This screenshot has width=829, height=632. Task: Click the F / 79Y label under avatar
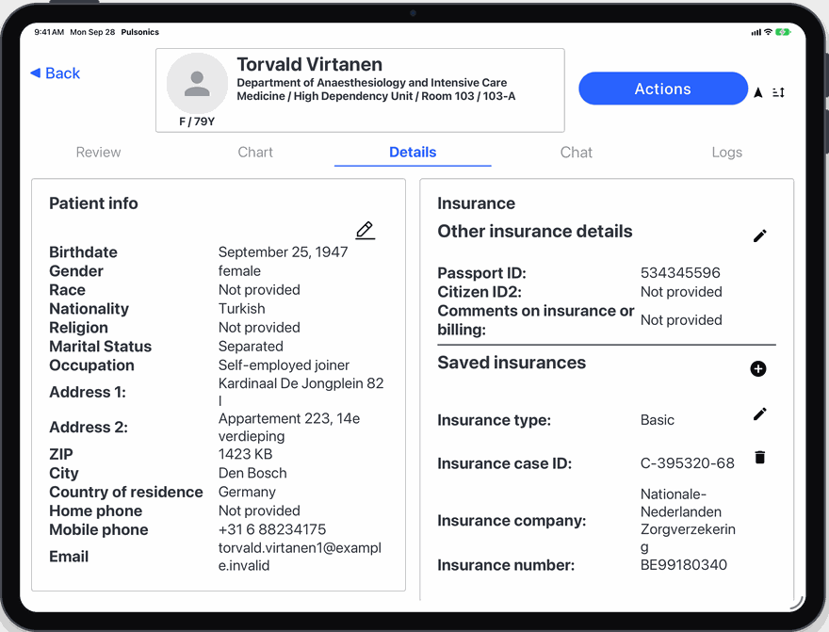point(197,122)
